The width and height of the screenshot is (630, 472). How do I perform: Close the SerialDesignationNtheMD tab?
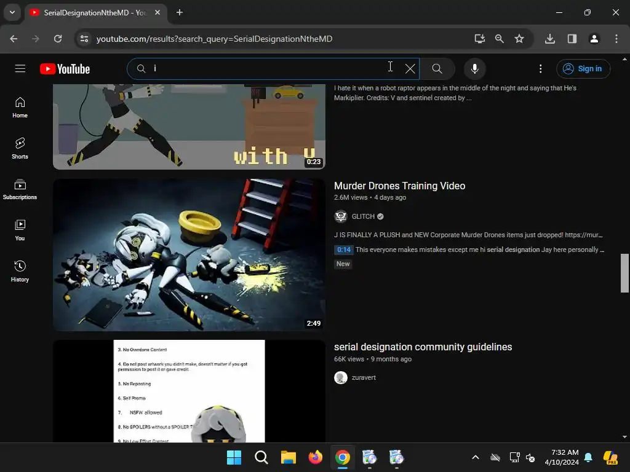point(157,12)
